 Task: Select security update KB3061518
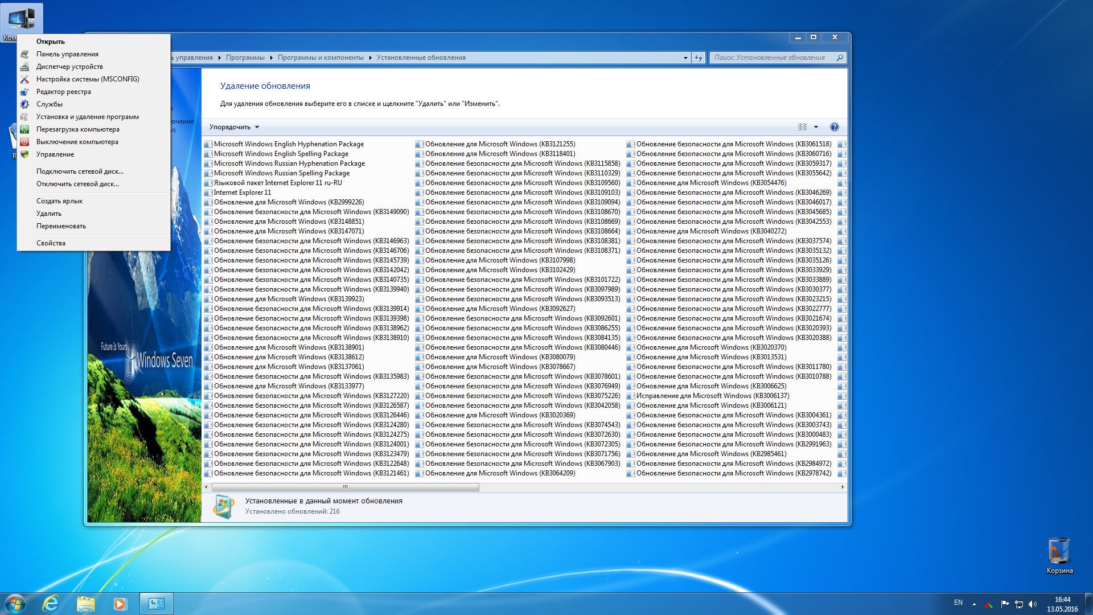[x=729, y=144]
